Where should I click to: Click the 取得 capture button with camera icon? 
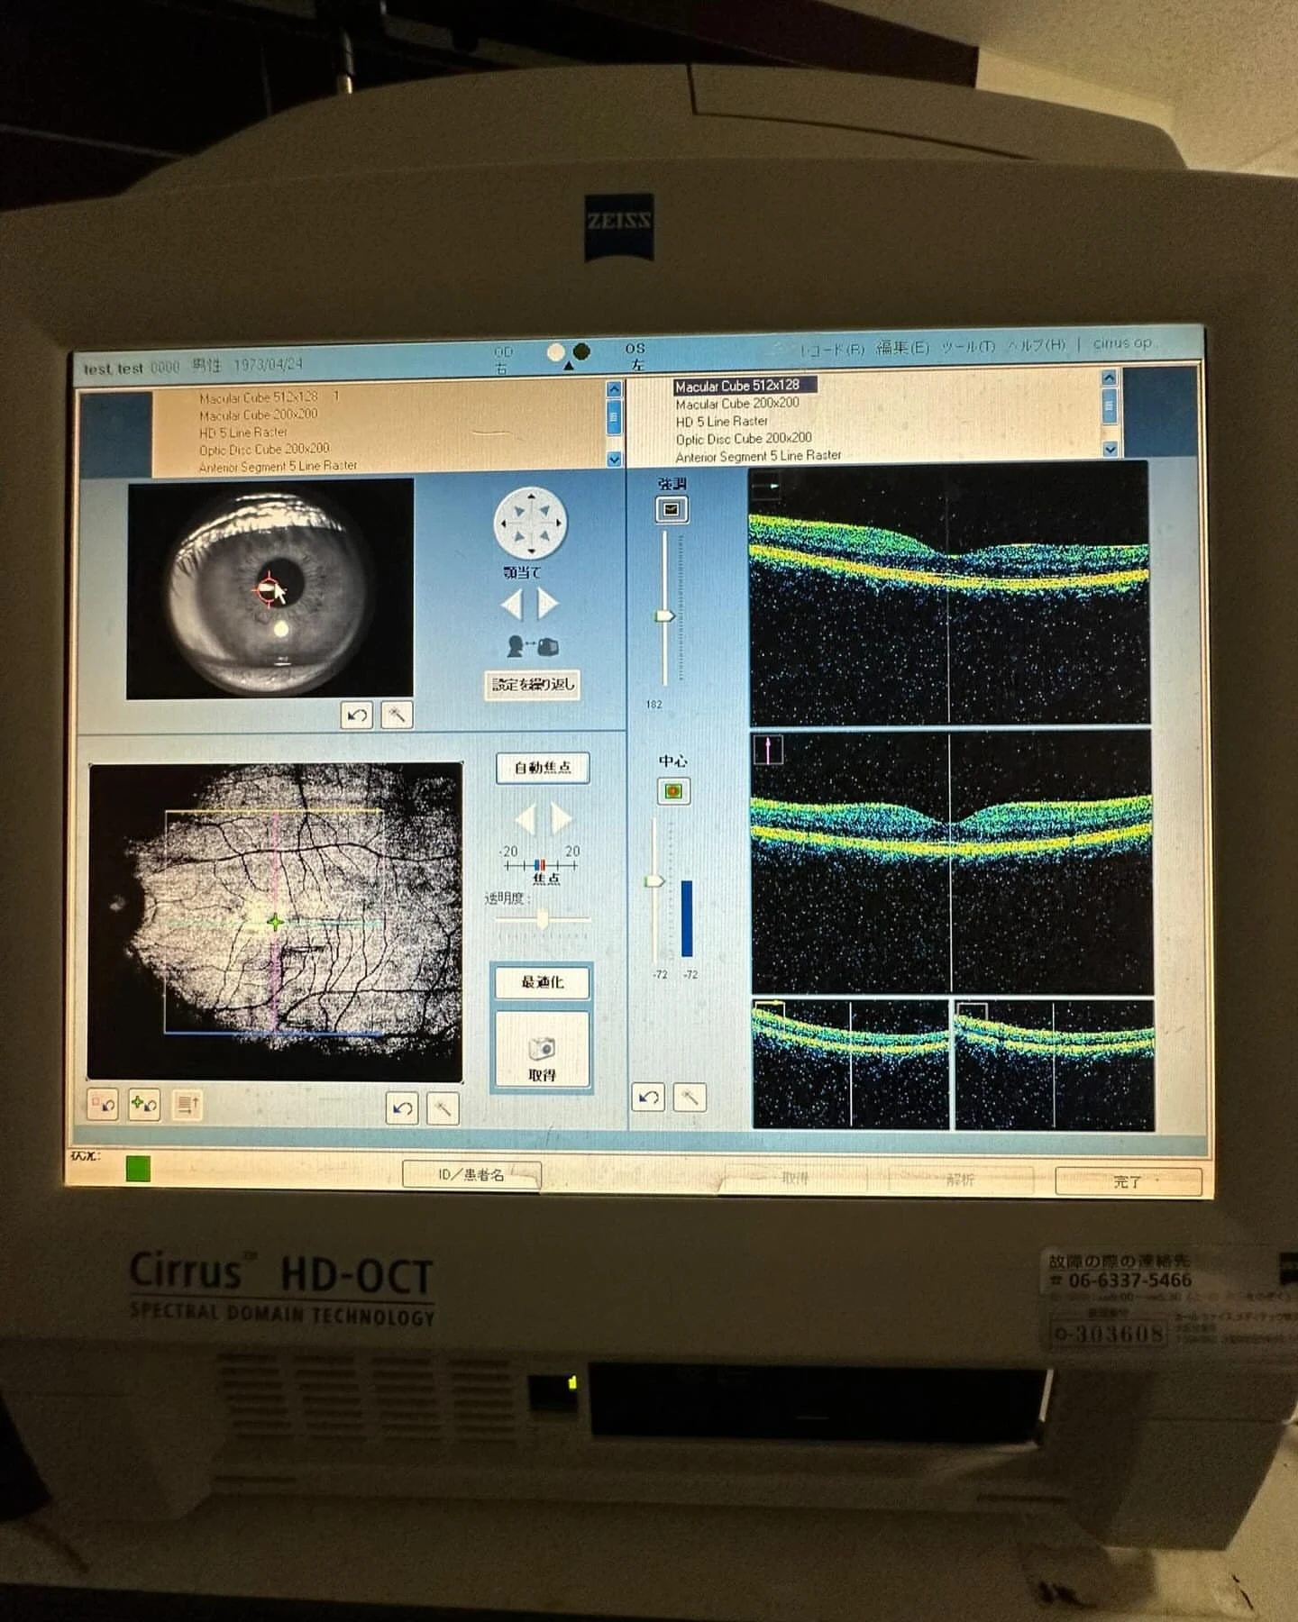click(543, 1050)
